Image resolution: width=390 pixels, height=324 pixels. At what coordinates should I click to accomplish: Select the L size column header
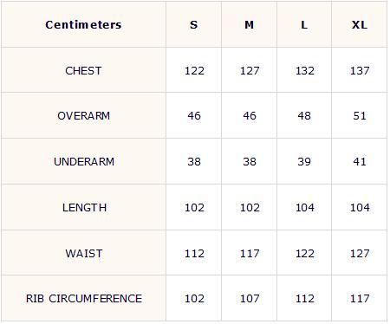pos(304,24)
